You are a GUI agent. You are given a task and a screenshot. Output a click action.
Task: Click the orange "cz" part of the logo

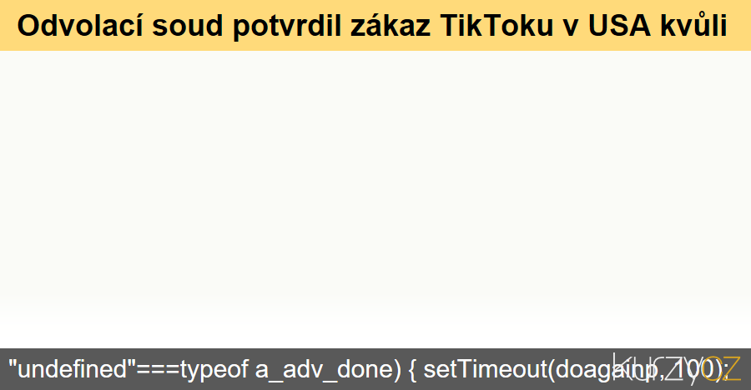click(722, 368)
